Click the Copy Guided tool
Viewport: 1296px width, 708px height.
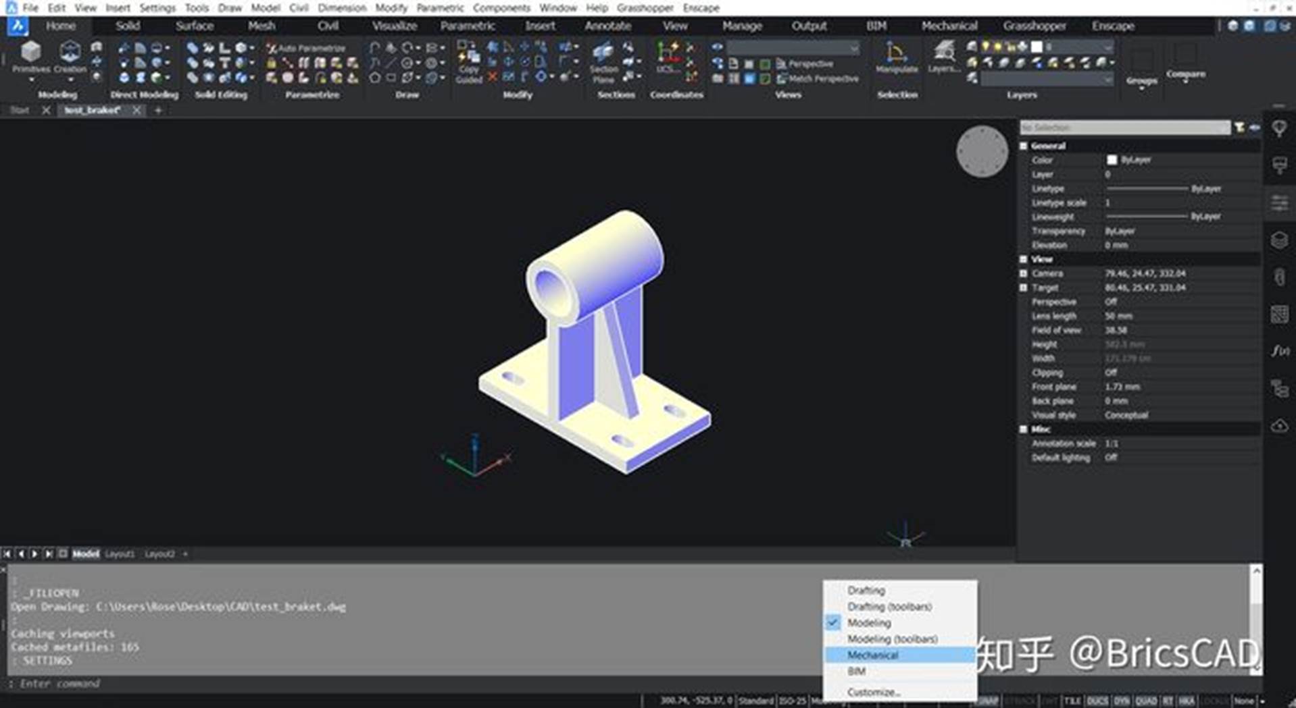(468, 62)
